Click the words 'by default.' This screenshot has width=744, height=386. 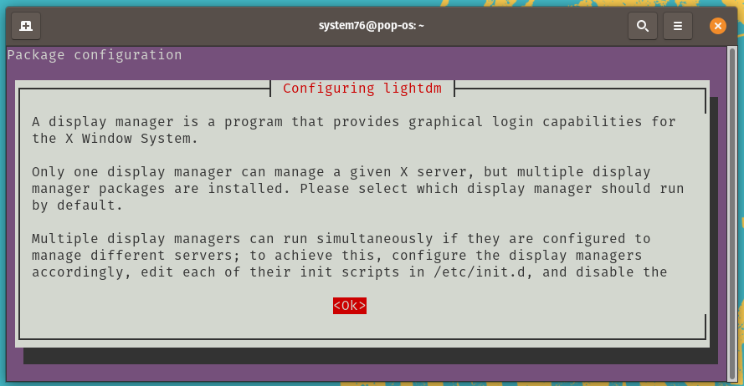[x=77, y=205]
